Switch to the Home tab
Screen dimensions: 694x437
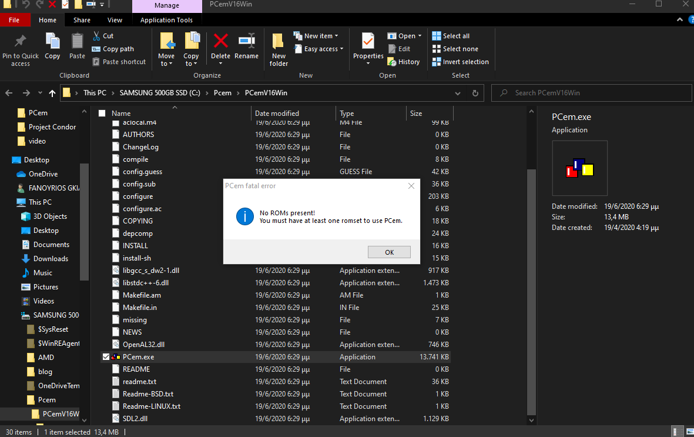pos(48,20)
